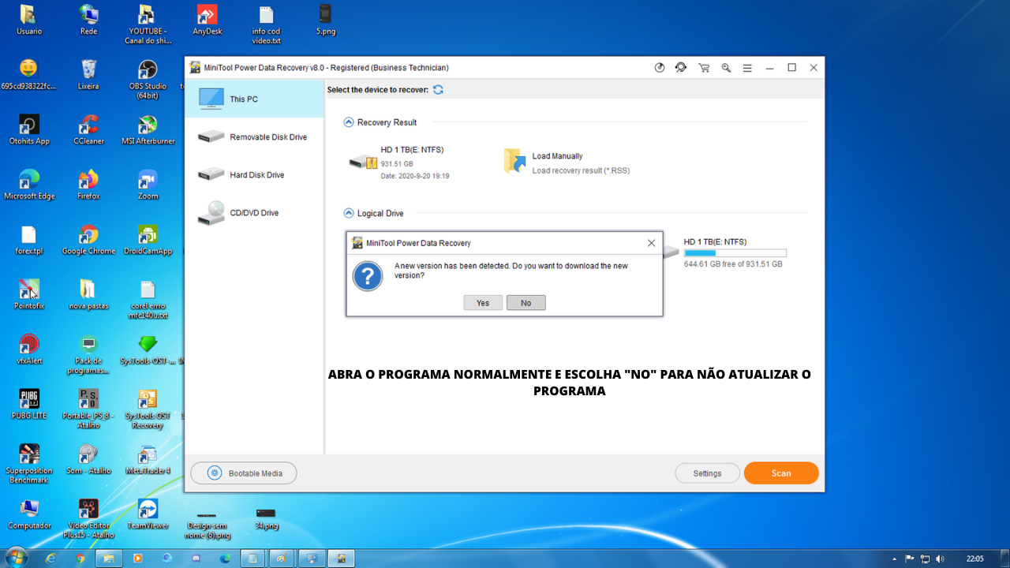Launch Otohits App from desktop

(29, 130)
